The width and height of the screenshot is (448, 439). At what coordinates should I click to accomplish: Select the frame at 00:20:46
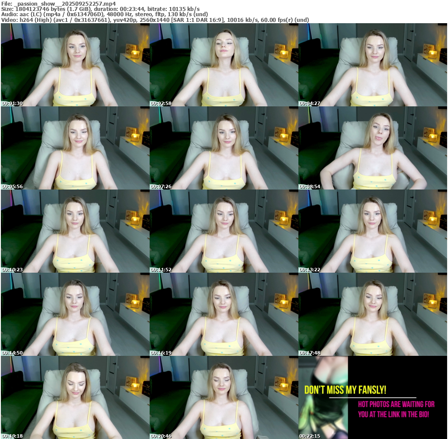(x=224, y=397)
